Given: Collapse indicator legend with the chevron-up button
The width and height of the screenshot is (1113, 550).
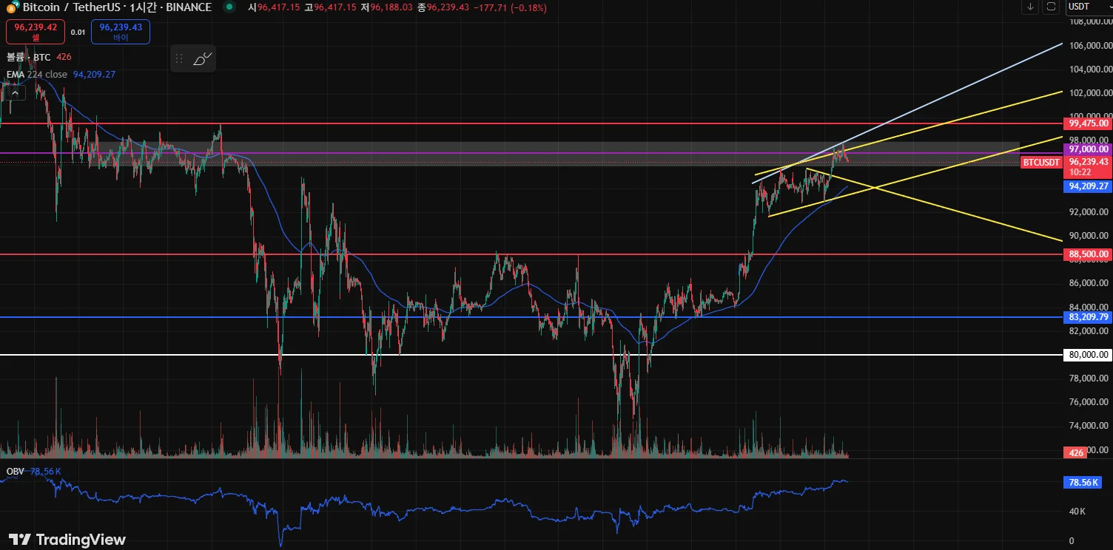Looking at the screenshot, I should pyautogui.click(x=16, y=92).
